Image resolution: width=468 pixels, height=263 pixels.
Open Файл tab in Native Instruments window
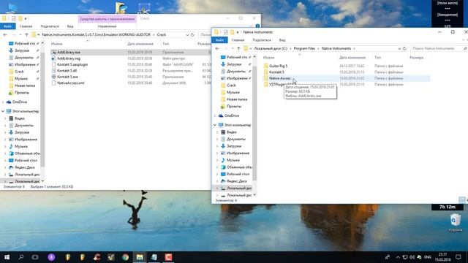click(x=219, y=40)
